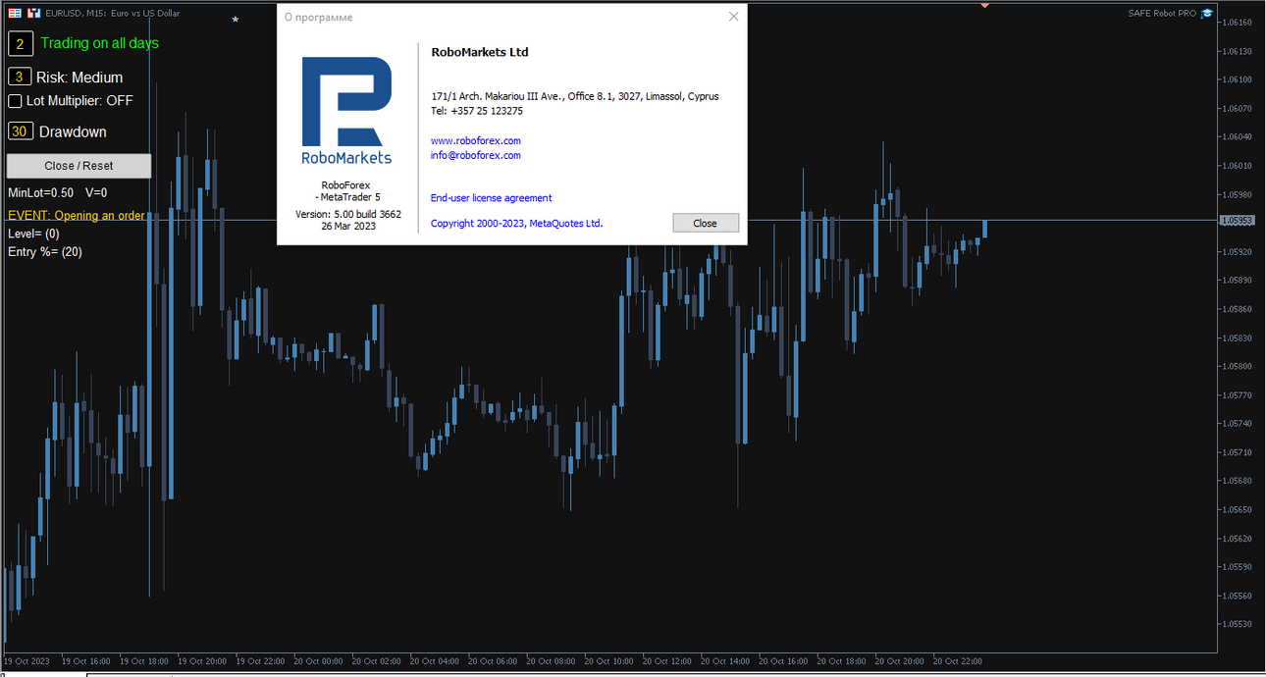Click the 'SAFE Robot PRO' expert name
This screenshot has height=677, width=1266.
pos(1163,14)
